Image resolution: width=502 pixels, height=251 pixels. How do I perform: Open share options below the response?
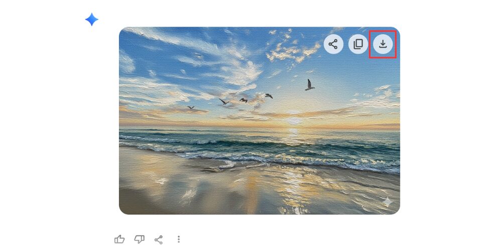tap(159, 239)
